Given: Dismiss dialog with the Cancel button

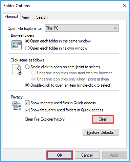Looking at the screenshot, I should (87, 155).
